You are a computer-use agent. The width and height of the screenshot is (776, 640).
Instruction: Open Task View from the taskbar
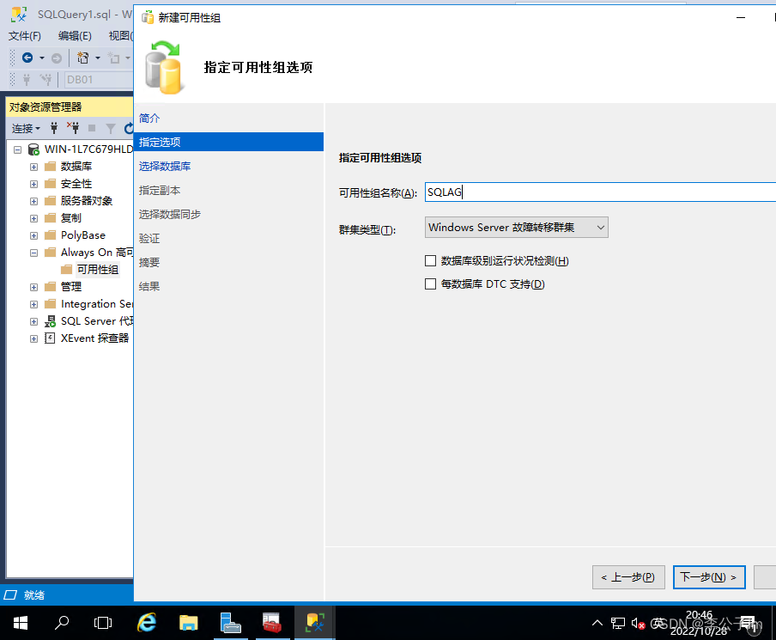pyautogui.click(x=103, y=623)
